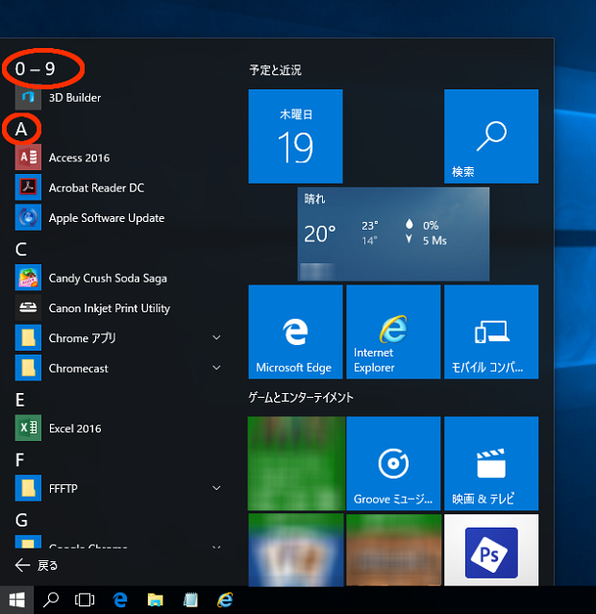Open the blurred Minecraft-style brown tile

click(393, 551)
